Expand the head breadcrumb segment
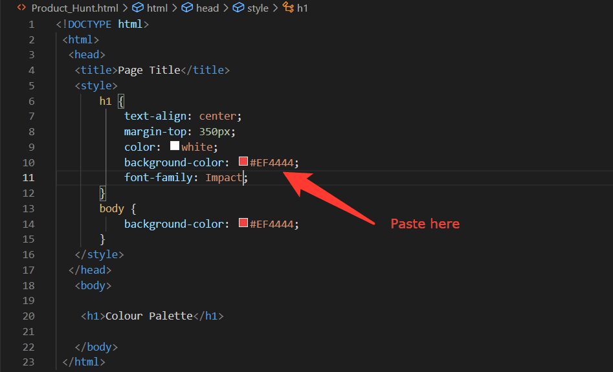The width and height of the screenshot is (613, 372). click(207, 8)
